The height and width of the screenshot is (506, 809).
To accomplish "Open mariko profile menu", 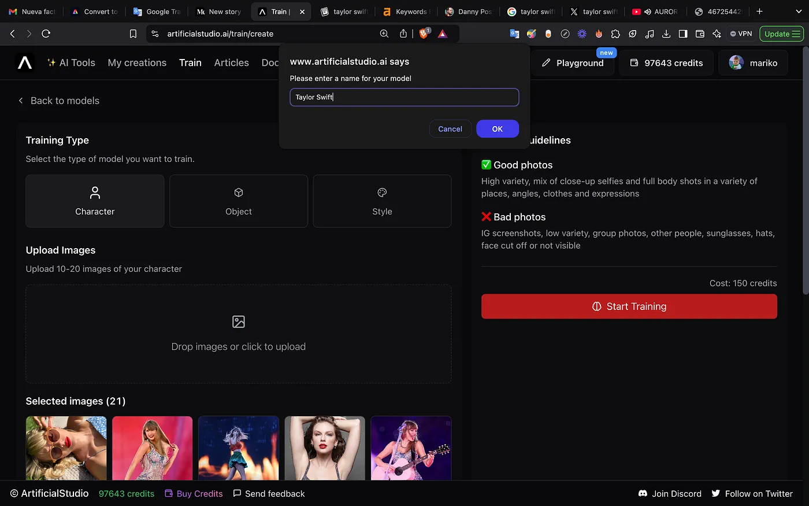I will [x=754, y=62].
